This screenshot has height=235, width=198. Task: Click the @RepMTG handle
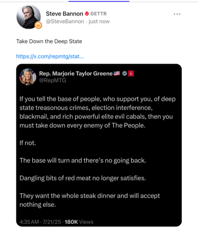52,80
